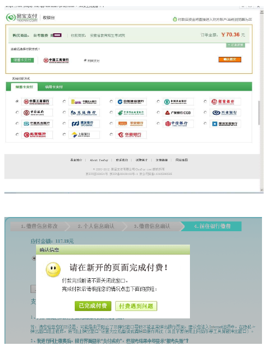Open the About YeePay footer link
This screenshot has height=346, width=268.
(x=99, y=160)
